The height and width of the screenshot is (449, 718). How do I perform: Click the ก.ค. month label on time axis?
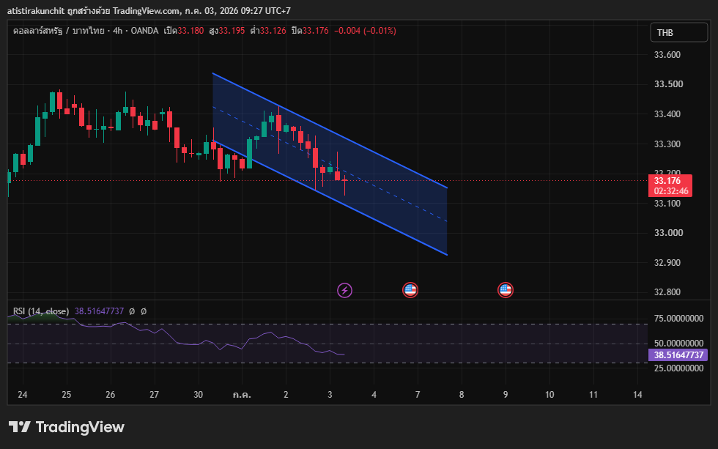[x=242, y=395]
